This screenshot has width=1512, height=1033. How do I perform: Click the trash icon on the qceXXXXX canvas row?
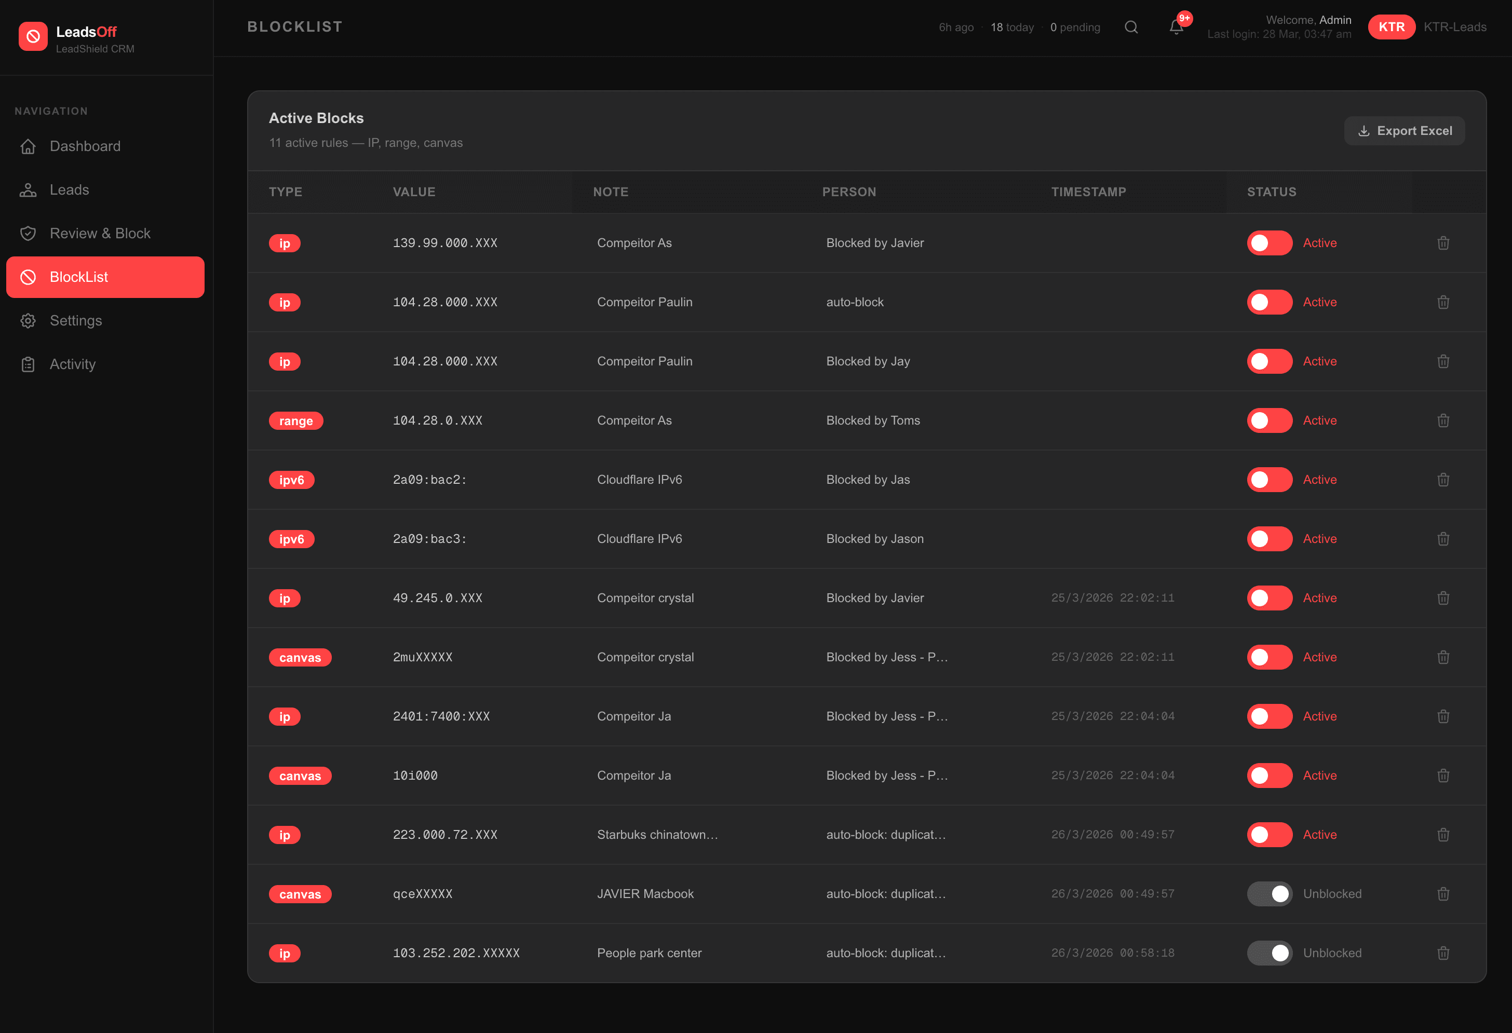[1443, 894]
